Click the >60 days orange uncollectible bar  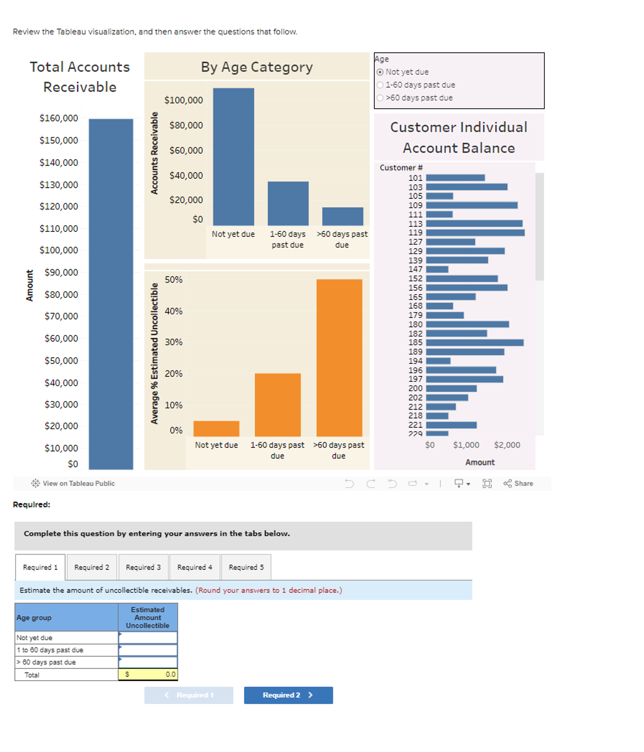click(x=339, y=358)
